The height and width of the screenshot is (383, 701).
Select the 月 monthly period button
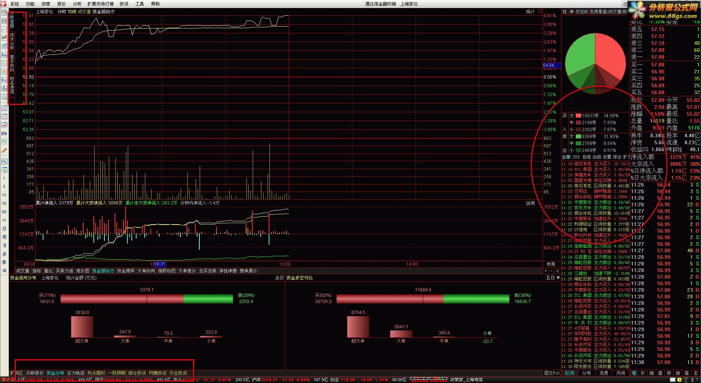(x=4, y=245)
